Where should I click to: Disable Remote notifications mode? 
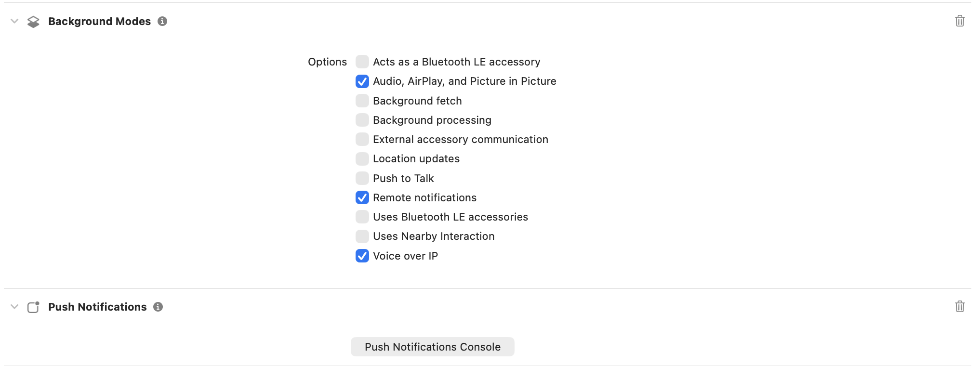pos(362,197)
